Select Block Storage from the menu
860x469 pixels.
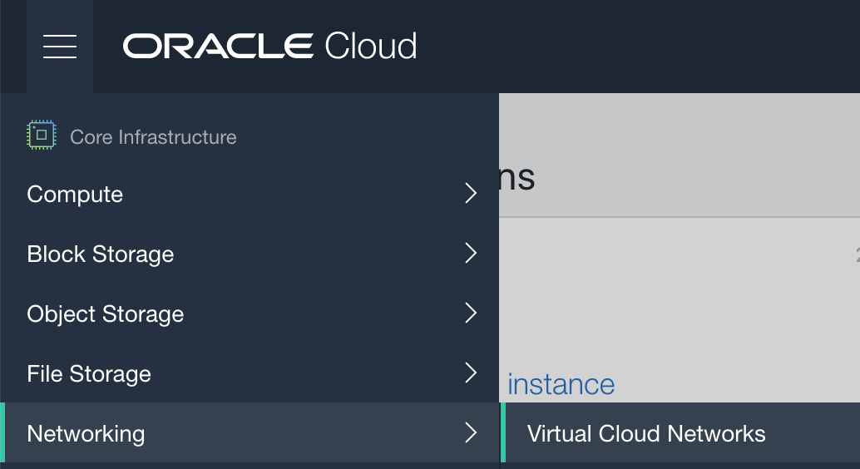point(101,254)
